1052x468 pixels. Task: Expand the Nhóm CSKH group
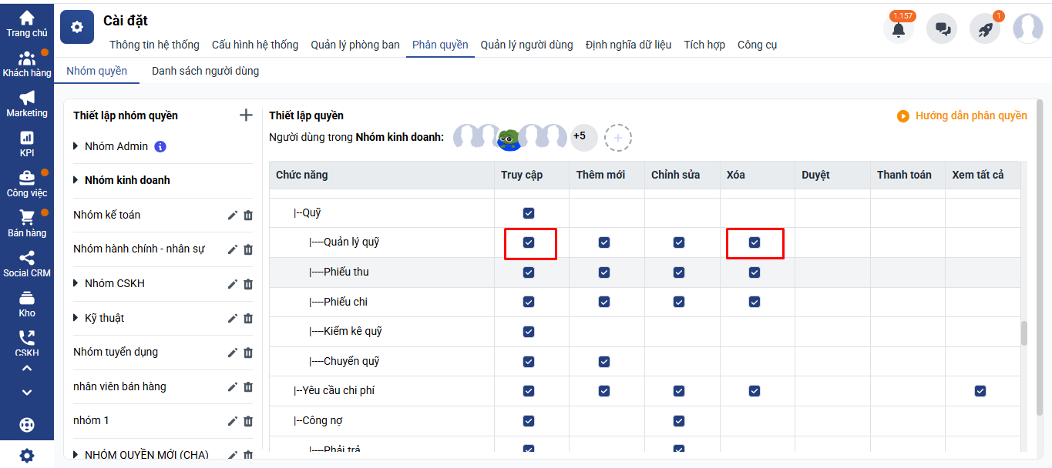pos(76,283)
